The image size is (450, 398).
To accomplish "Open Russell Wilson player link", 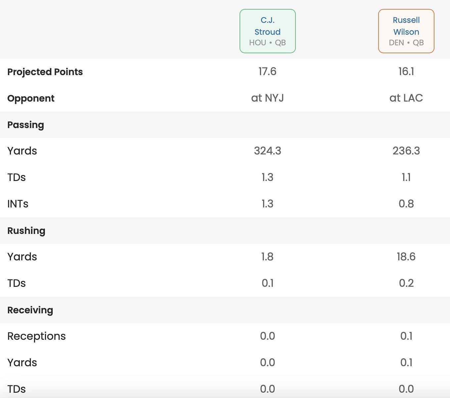I will point(406,26).
